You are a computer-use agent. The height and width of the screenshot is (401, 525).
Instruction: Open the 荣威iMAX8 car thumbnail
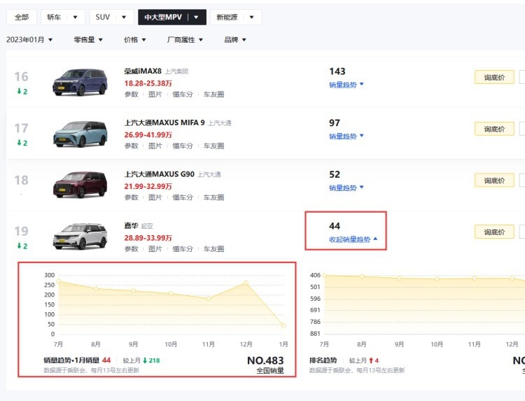click(x=80, y=82)
